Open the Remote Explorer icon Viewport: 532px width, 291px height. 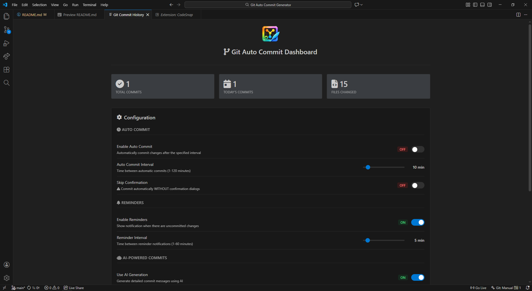6,56
